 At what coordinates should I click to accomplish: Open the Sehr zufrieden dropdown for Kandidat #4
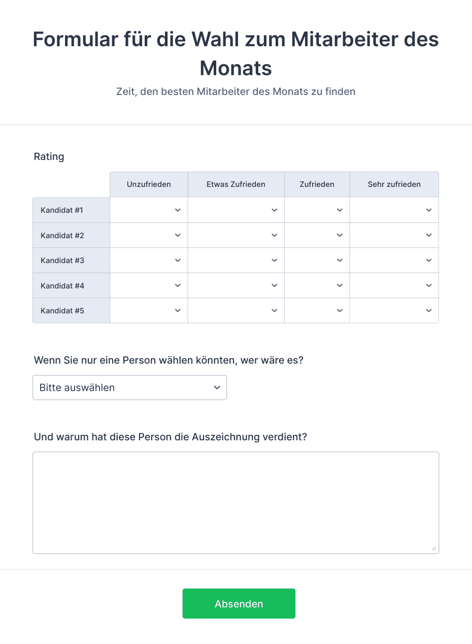coord(394,285)
